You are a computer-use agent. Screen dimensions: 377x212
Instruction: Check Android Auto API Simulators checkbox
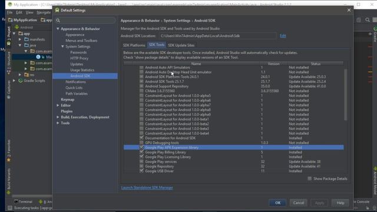point(141,68)
